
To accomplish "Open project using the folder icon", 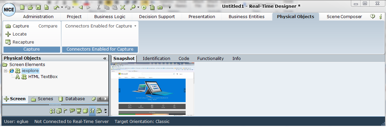I will (x=30, y=7).
